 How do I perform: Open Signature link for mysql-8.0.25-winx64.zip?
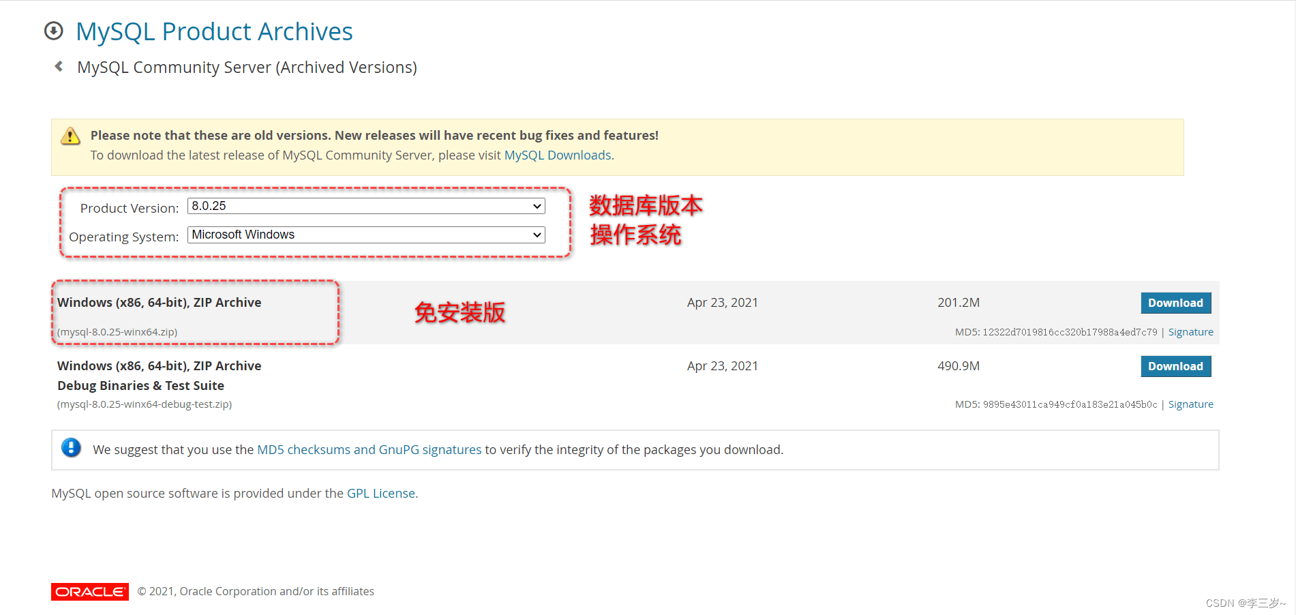(x=1190, y=332)
